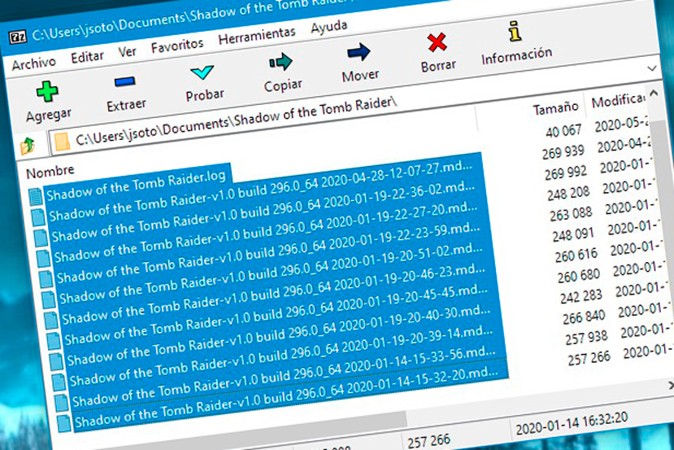The image size is (674, 450).
Task: Go up one folder level icon
Action: pyautogui.click(x=28, y=146)
